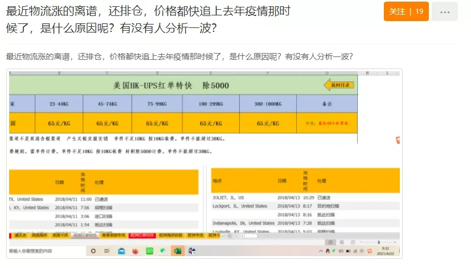This screenshot has height=268, width=471.
Task: Click the 2018/04/11 3:06 进口扫描 row
Action: coord(104,216)
